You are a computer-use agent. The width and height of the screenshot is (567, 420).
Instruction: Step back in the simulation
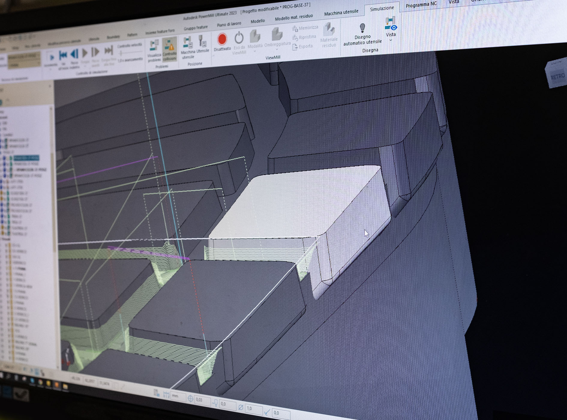coord(74,54)
